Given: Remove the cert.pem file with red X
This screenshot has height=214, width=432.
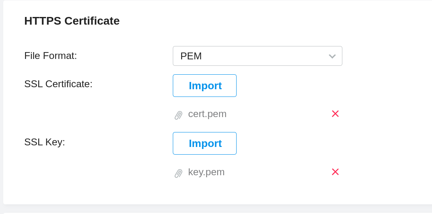Looking at the screenshot, I should click(x=335, y=114).
